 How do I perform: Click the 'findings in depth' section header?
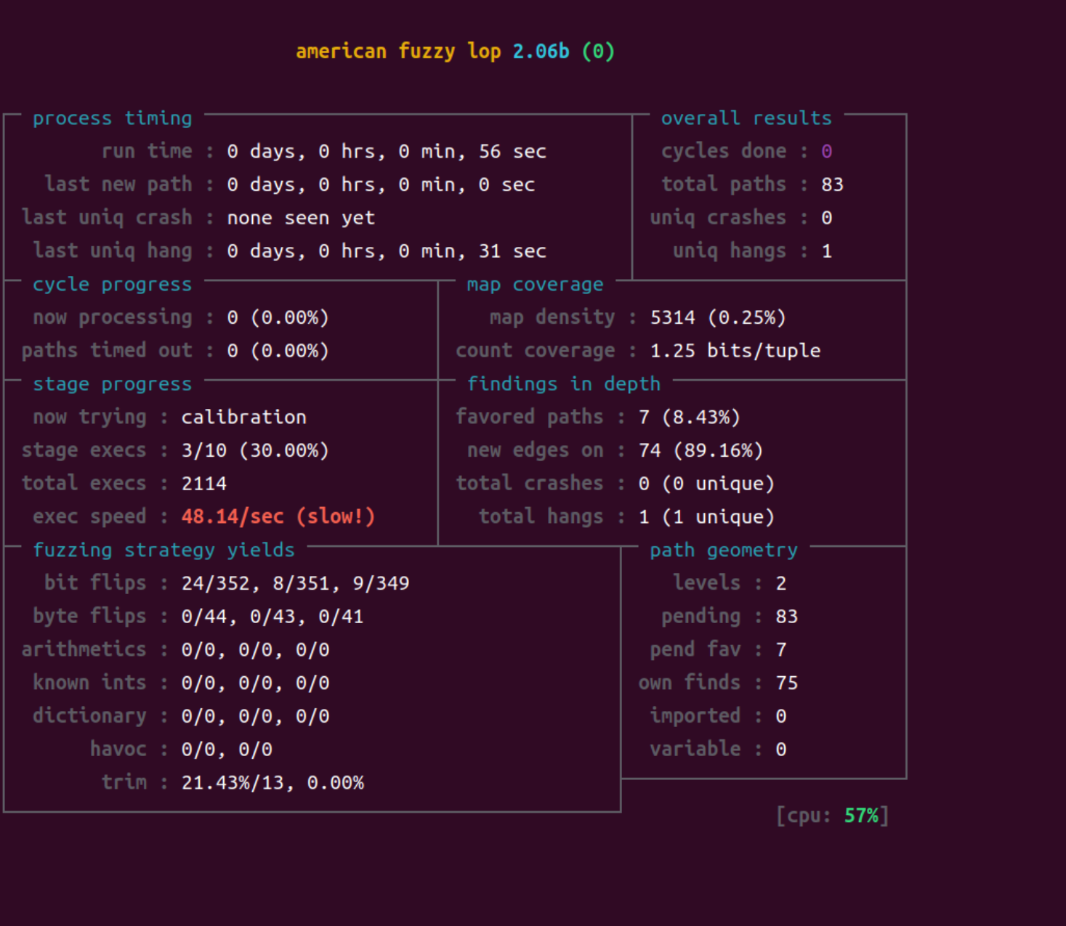coord(564,384)
